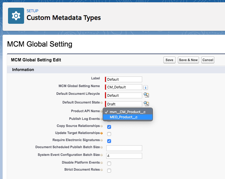Open lookup for Default Document Lifecycle
Image resolution: width=225 pixels, height=179 pixels.
pos(146,95)
